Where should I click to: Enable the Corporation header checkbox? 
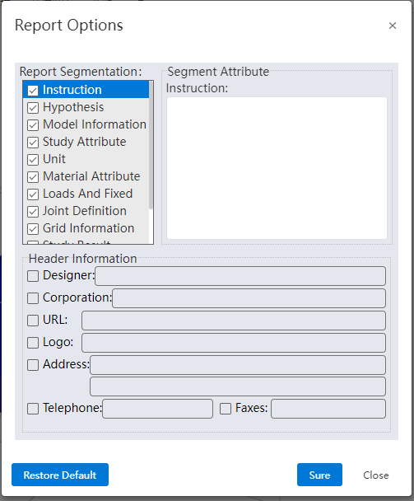[33, 298]
